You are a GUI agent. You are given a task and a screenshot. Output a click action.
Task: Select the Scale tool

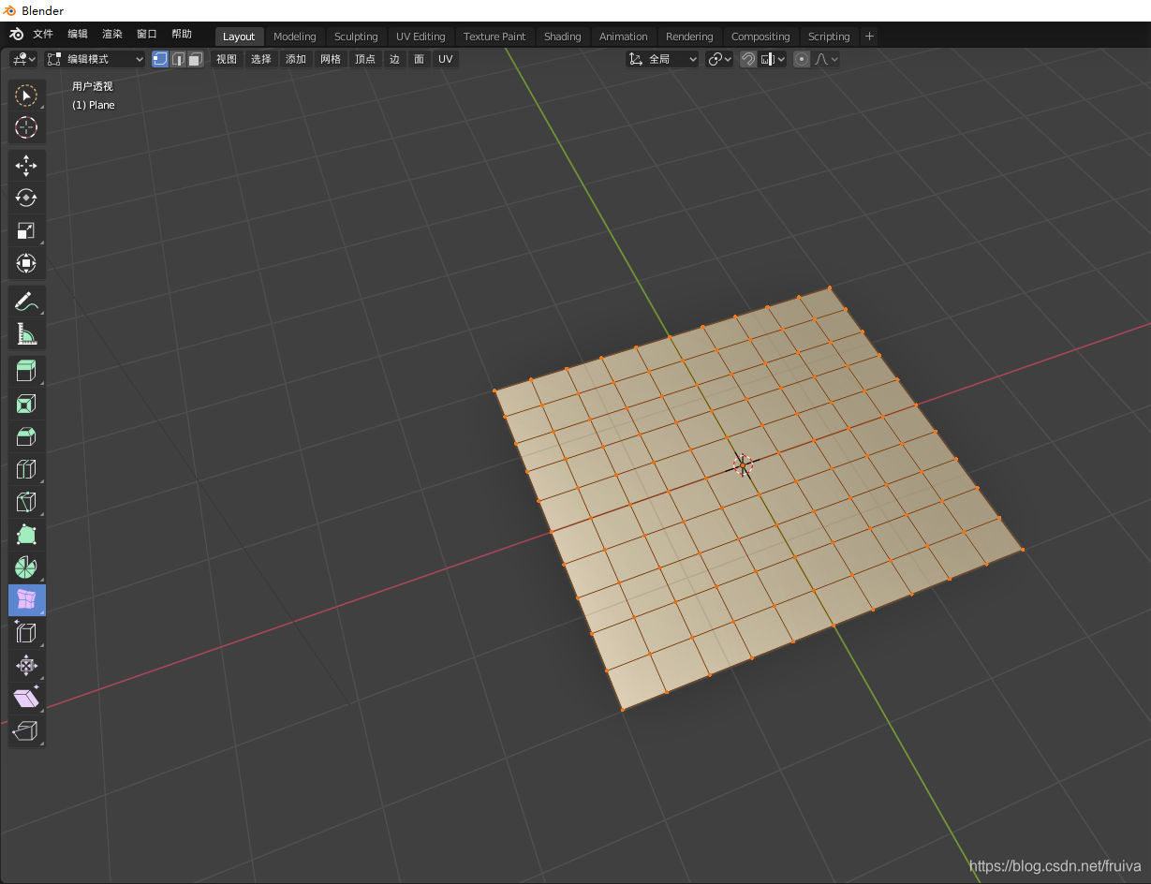[26, 230]
